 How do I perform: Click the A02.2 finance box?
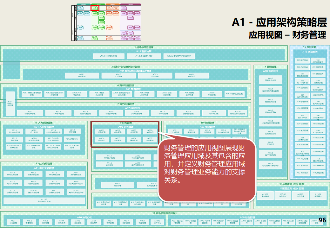click(x=118, y=131)
